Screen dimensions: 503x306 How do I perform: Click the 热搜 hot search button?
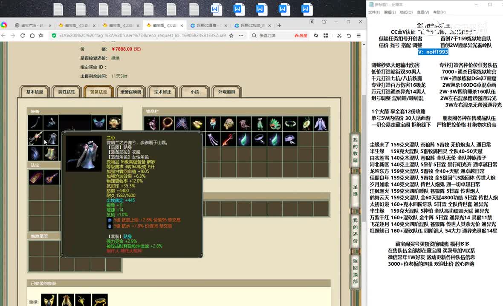[301, 36]
